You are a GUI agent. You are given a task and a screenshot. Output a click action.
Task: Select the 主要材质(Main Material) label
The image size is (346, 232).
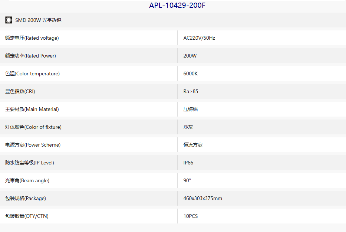32,109
